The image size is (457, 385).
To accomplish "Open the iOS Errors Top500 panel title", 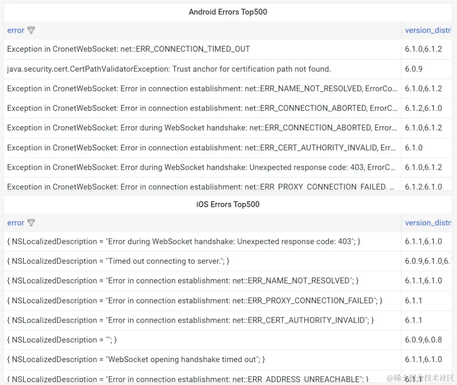I will click(x=228, y=204).
